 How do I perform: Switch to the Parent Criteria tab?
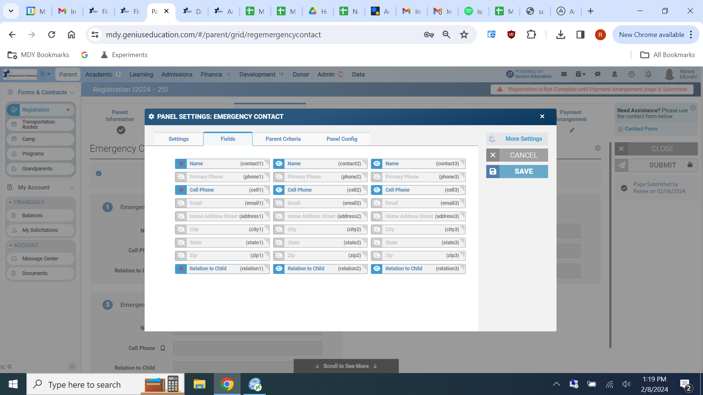pyautogui.click(x=283, y=139)
